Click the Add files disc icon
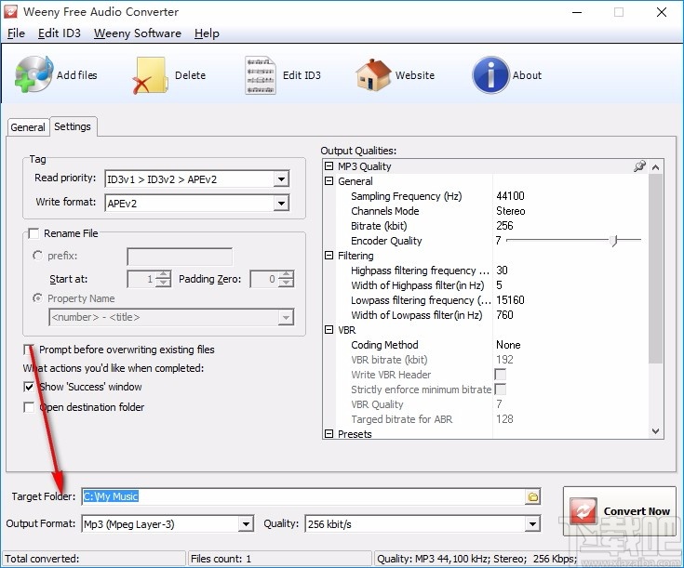Screen dimensions: 684x568 [34, 74]
